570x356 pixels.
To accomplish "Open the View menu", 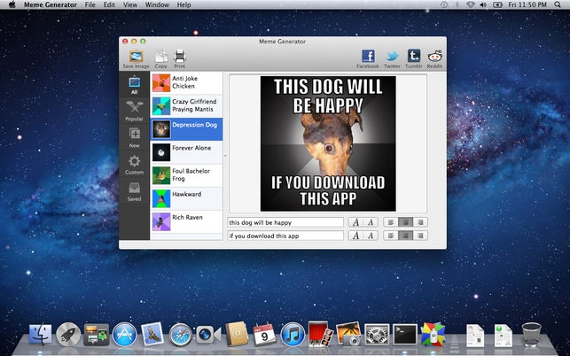I will (130, 4).
